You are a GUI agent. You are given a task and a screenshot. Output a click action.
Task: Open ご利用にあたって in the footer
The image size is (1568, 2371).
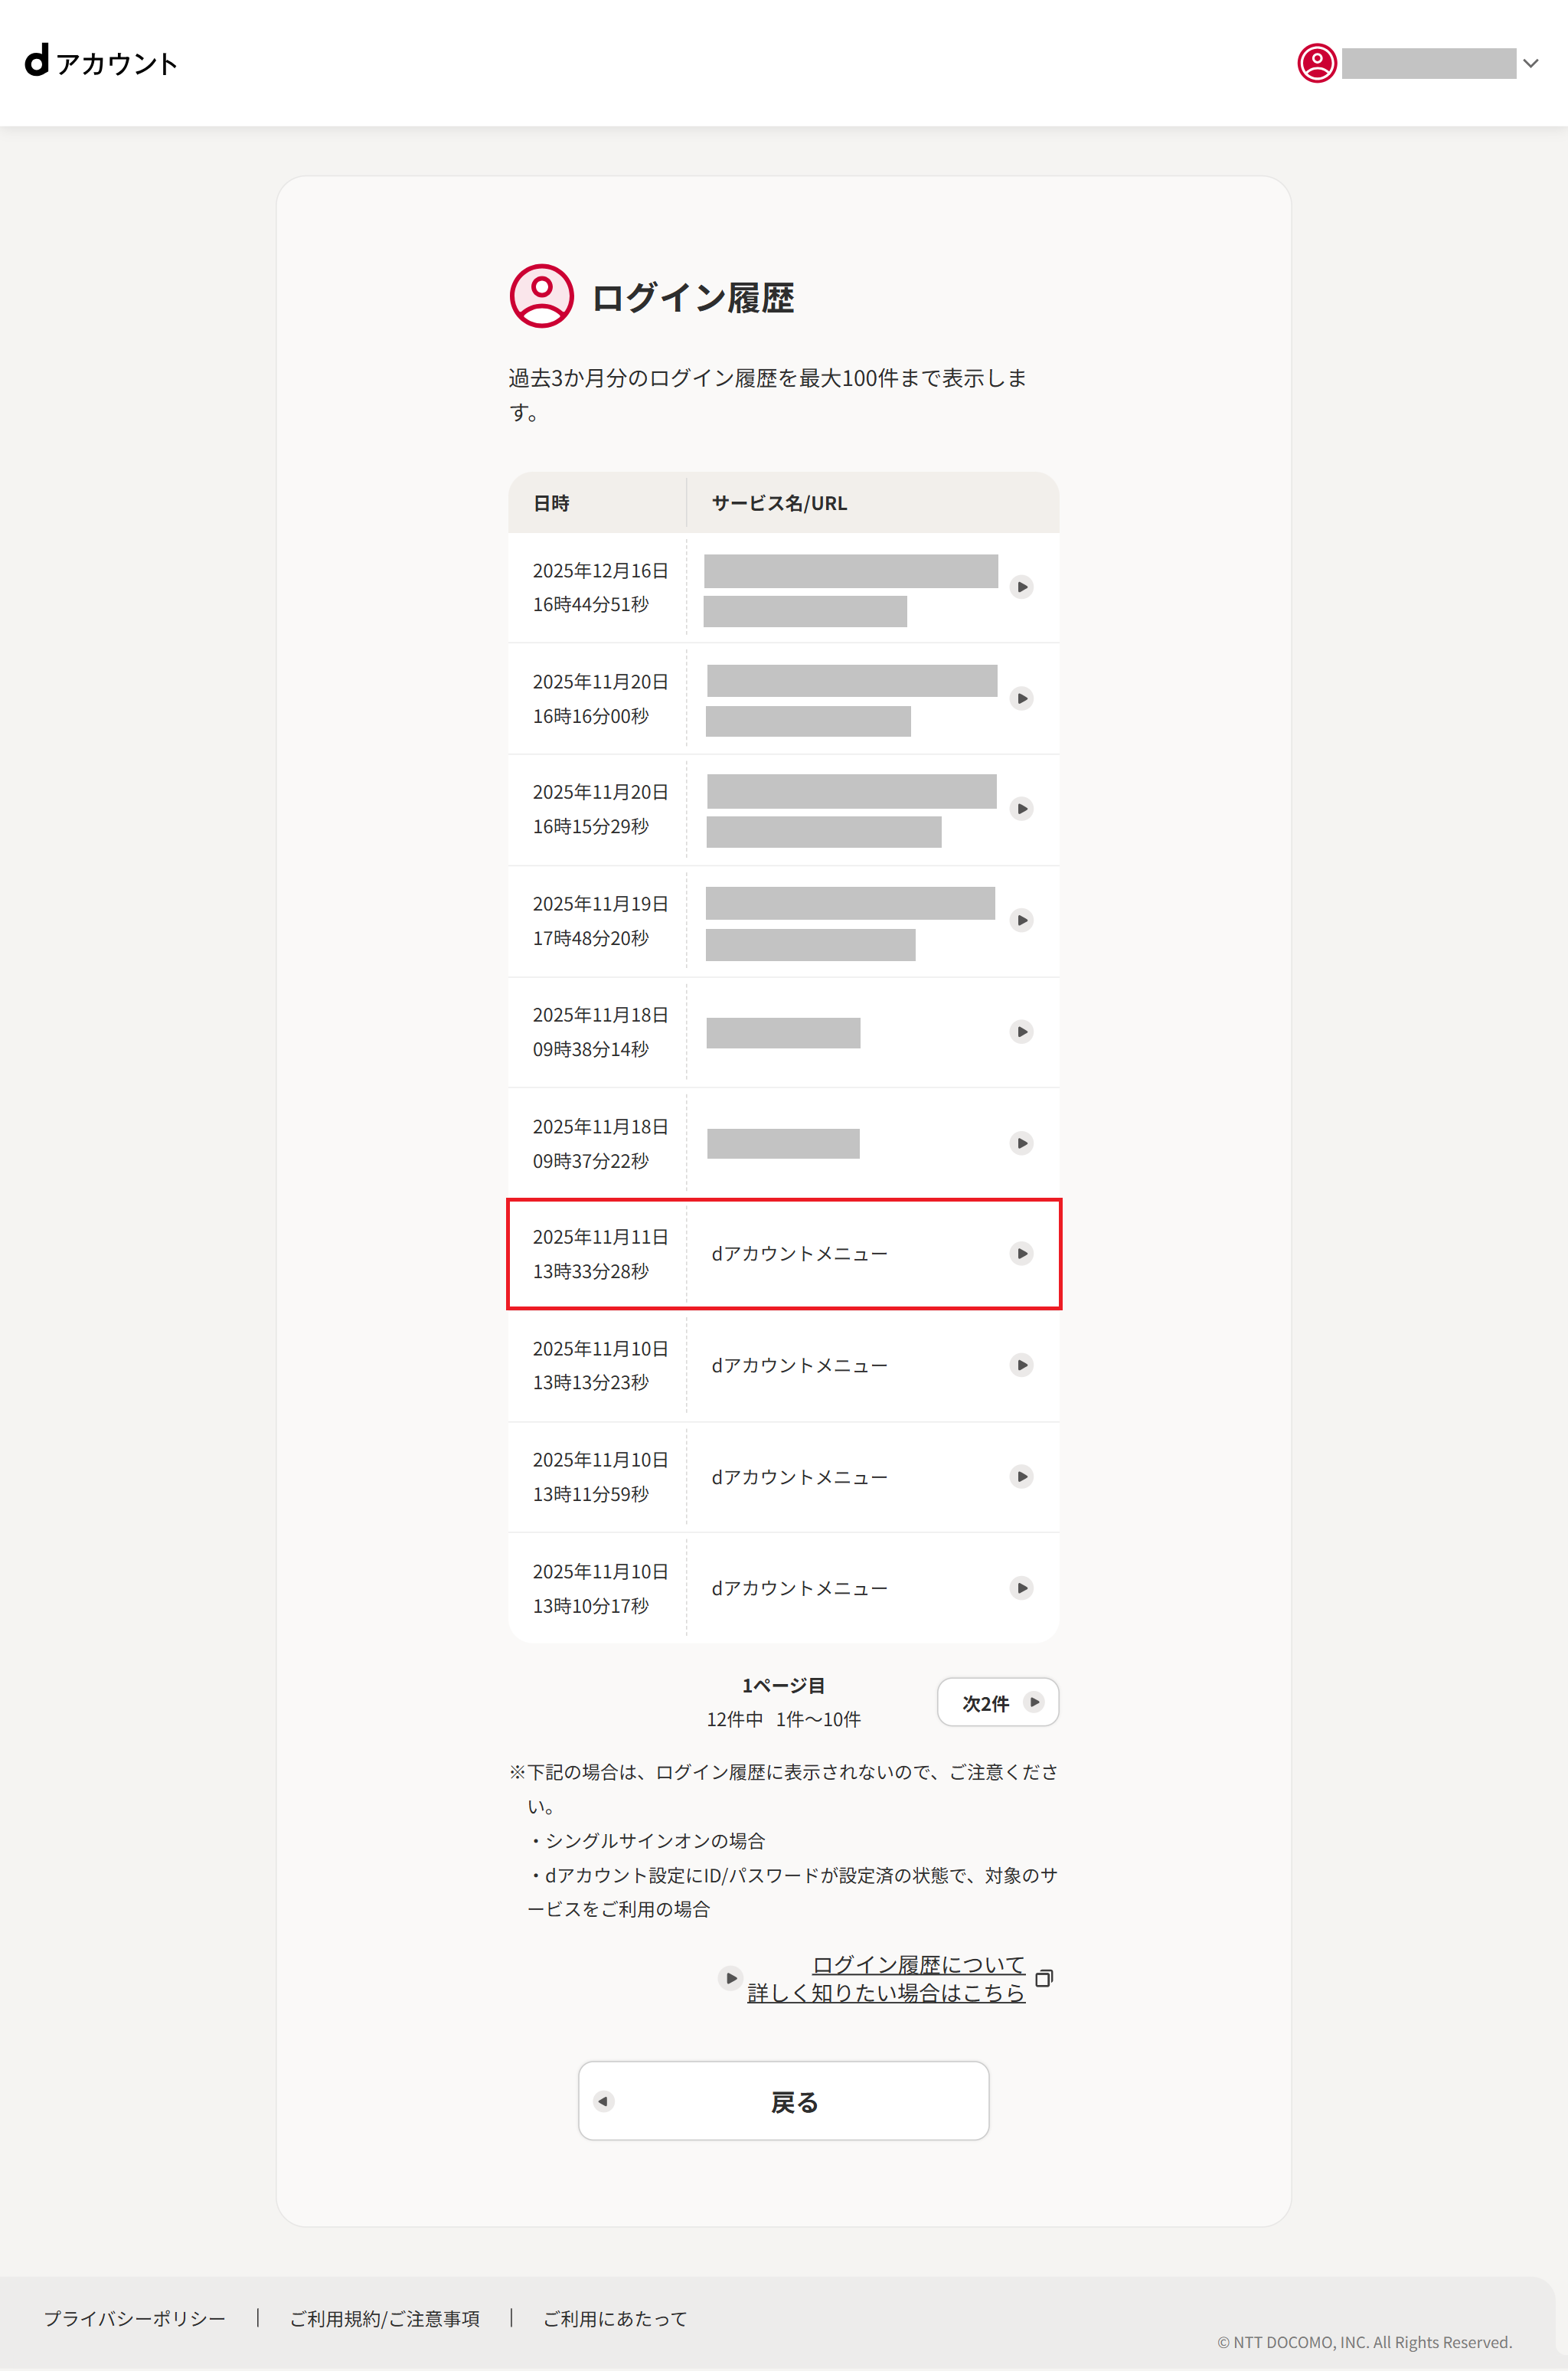pyautogui.click(x=614, y=2318)
